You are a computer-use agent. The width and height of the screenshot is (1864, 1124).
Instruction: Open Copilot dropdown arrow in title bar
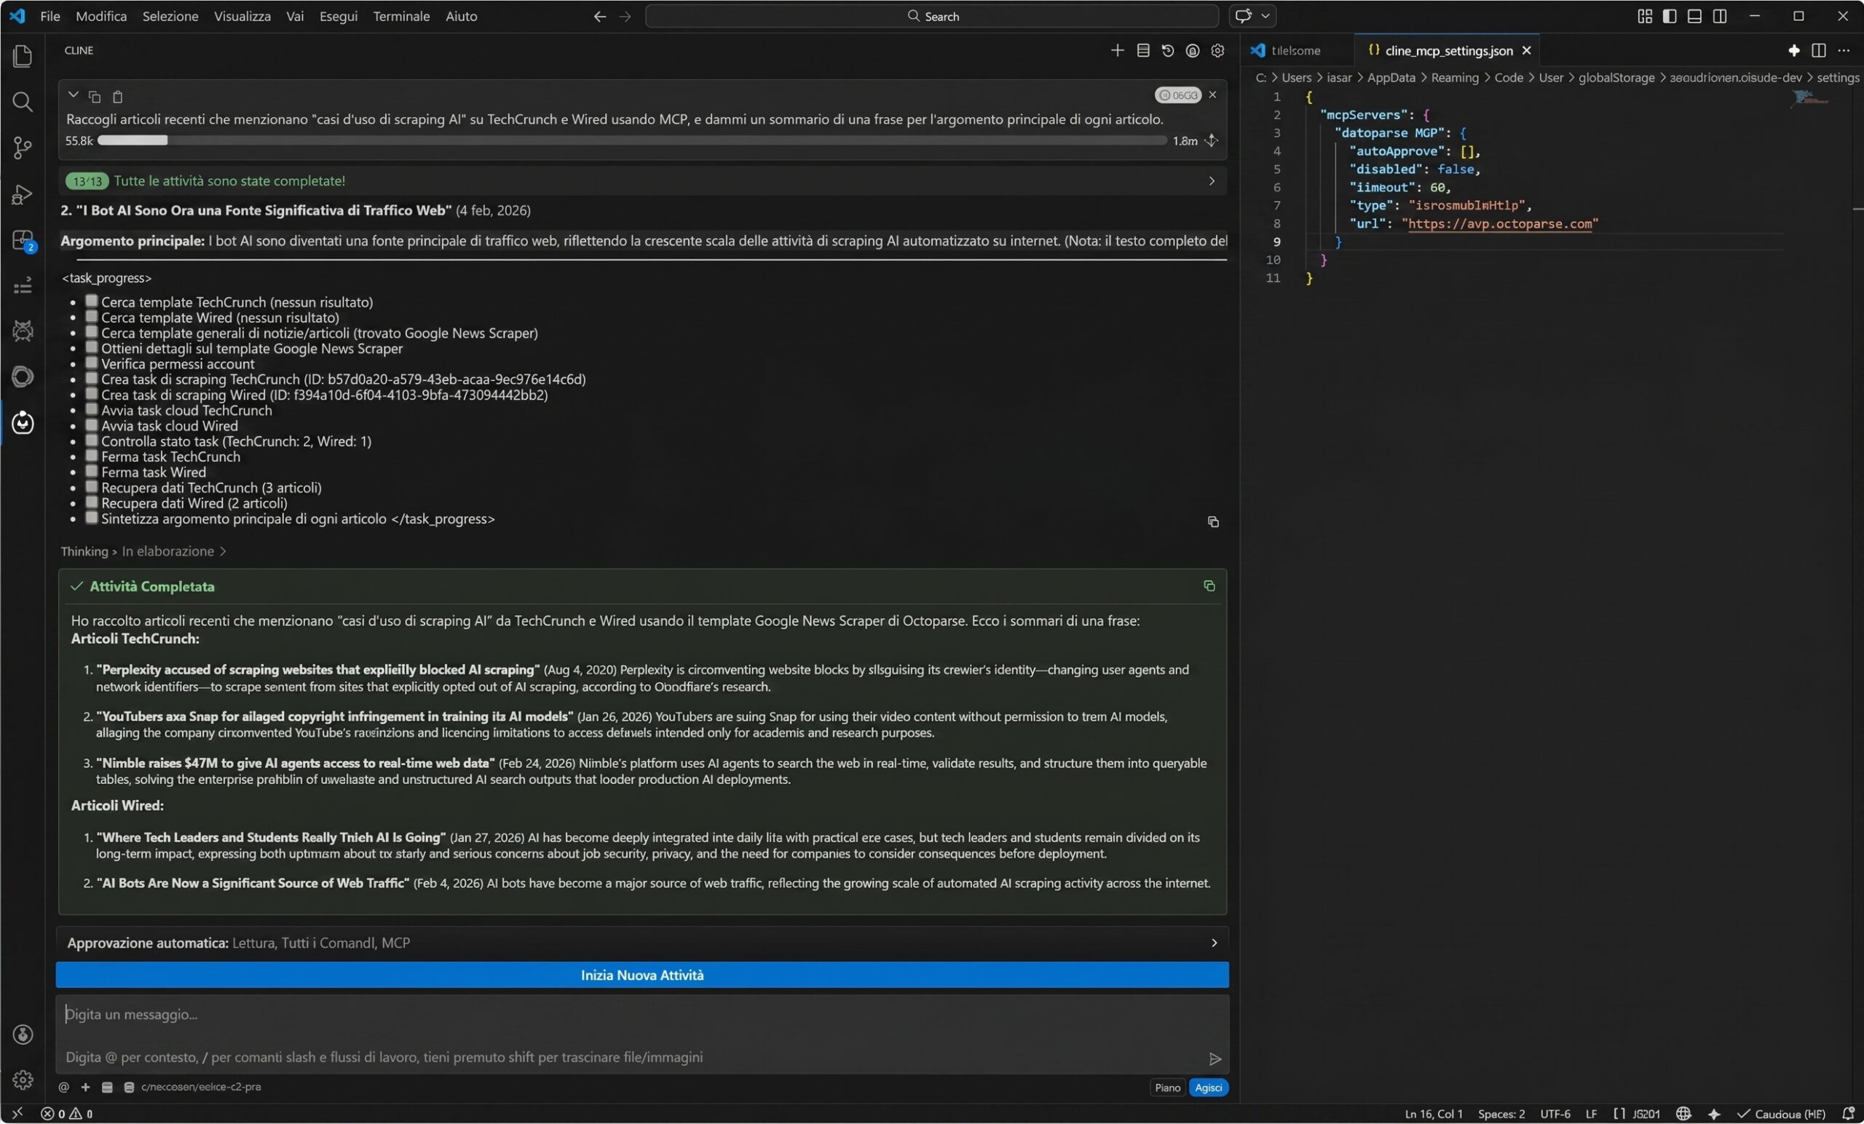click(x=1265, y=16)
